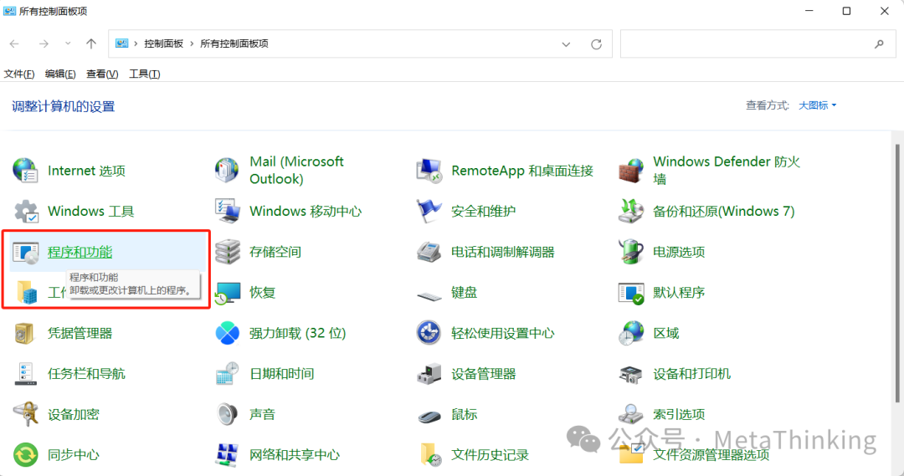Open the 设备管理器 icon

[429, 373]
